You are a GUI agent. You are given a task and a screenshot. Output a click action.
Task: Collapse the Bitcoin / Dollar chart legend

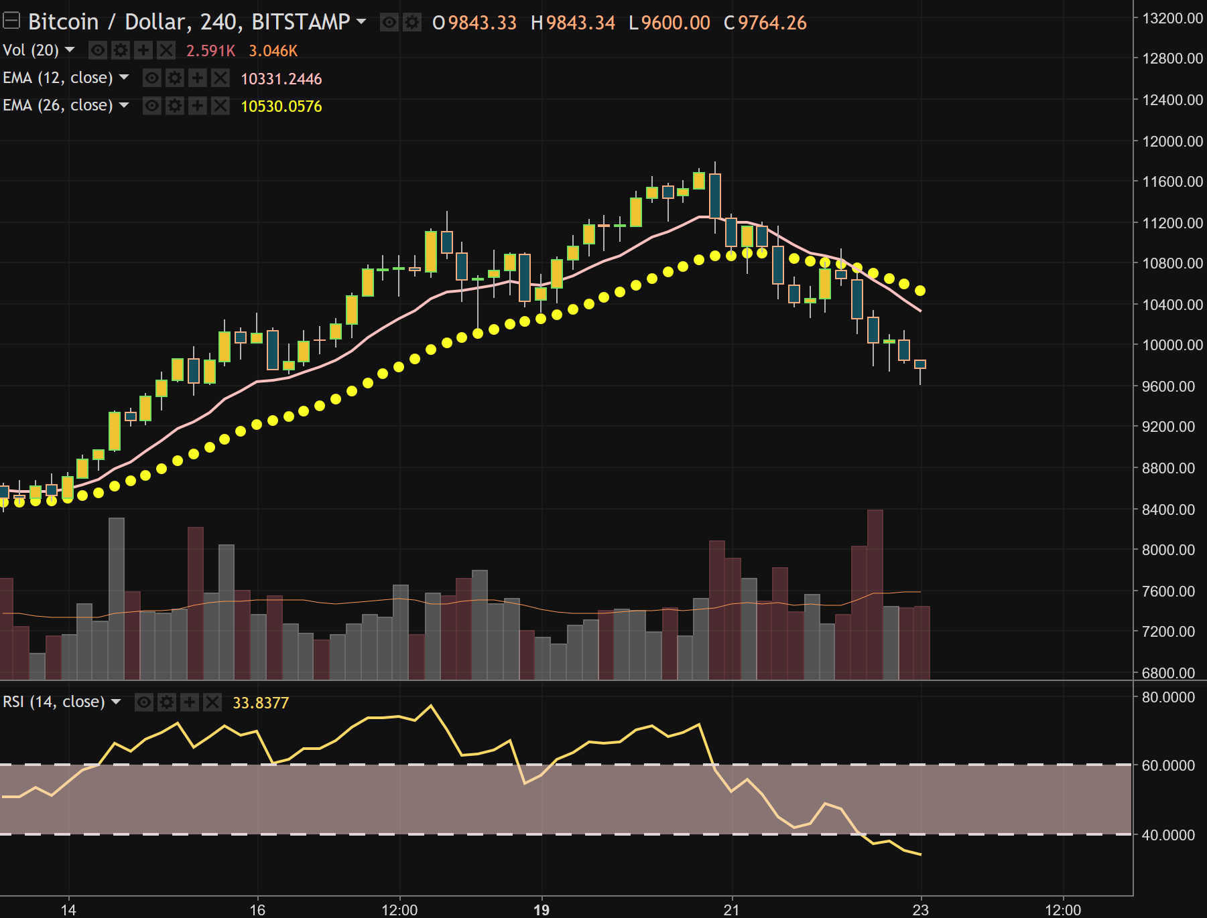(x=11, y=21)
